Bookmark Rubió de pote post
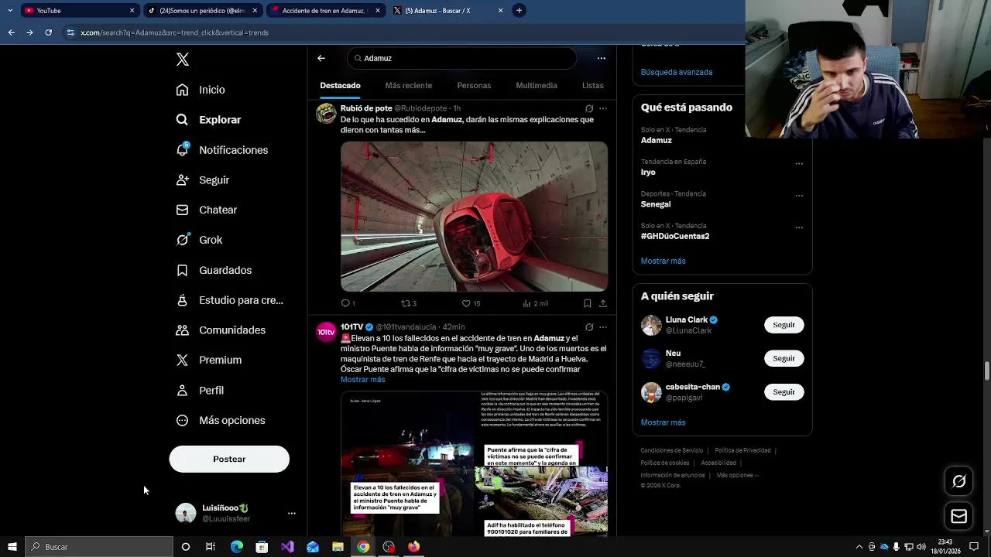991x557 pixels. 587,303
